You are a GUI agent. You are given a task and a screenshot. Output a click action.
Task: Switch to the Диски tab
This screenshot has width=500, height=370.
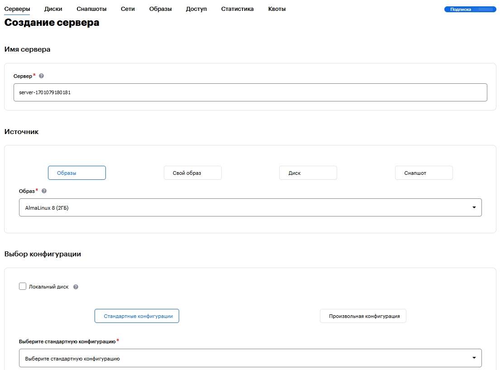[x=53, y=9]
